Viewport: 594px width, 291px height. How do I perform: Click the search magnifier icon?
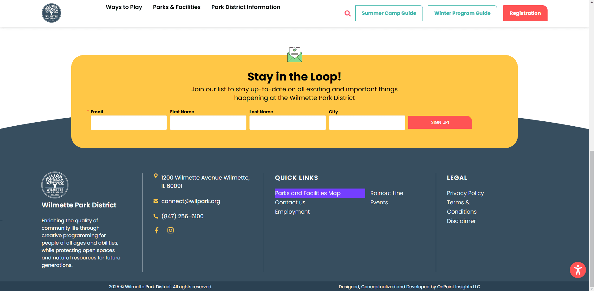[x=348, y=13]
